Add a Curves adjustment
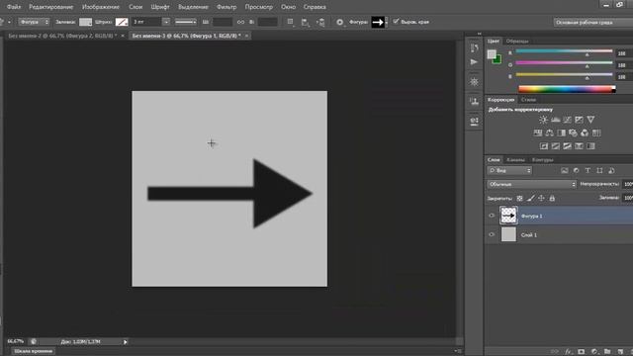Viewport: 633px width, 356px height. pyautogui.click(x=567, y=120)
